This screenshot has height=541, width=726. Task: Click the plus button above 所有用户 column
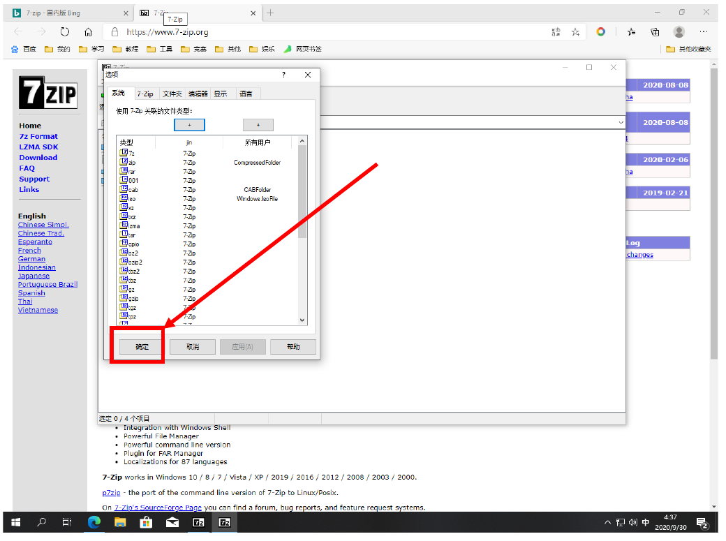pos(258,125)
